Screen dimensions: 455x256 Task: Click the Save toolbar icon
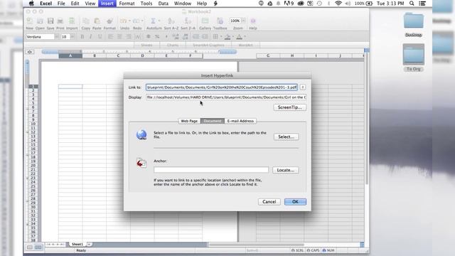click(x=50, y=21)
